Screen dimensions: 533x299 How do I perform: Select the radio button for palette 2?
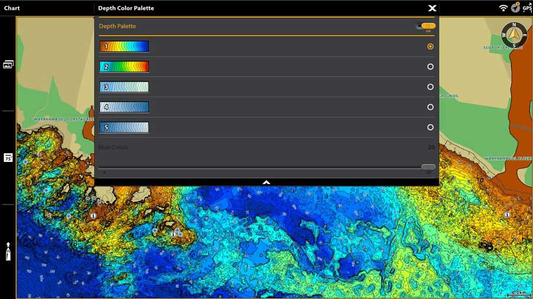pos(431,67)
